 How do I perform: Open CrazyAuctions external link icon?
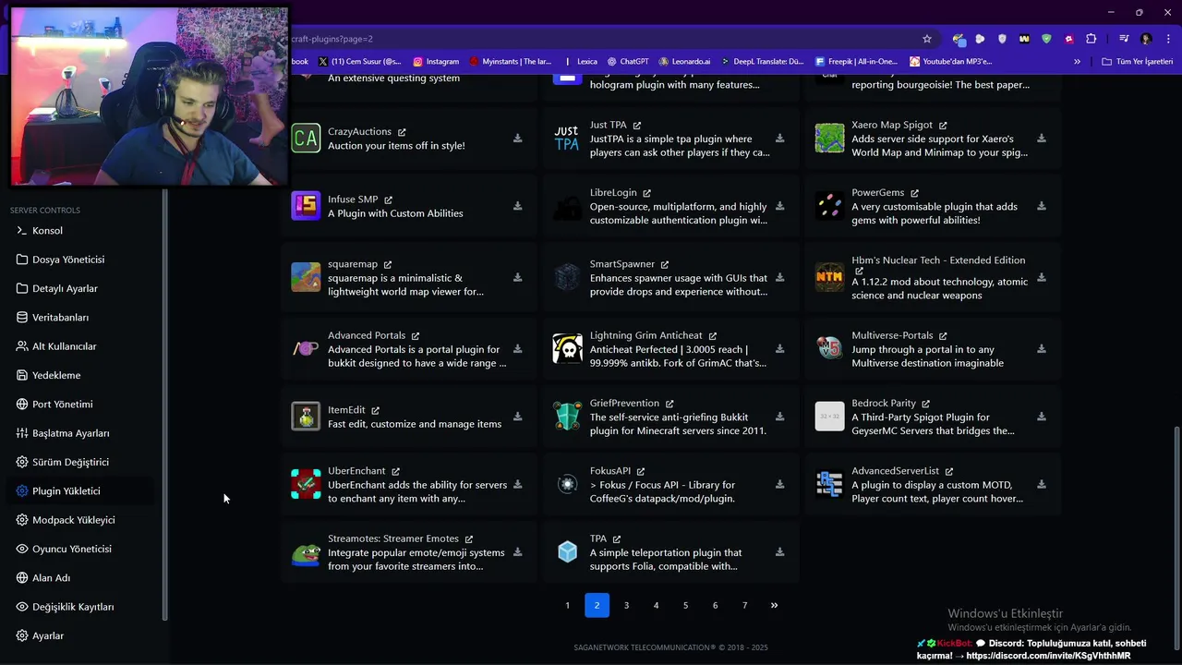pyautogui.click(x=402, y=132)
